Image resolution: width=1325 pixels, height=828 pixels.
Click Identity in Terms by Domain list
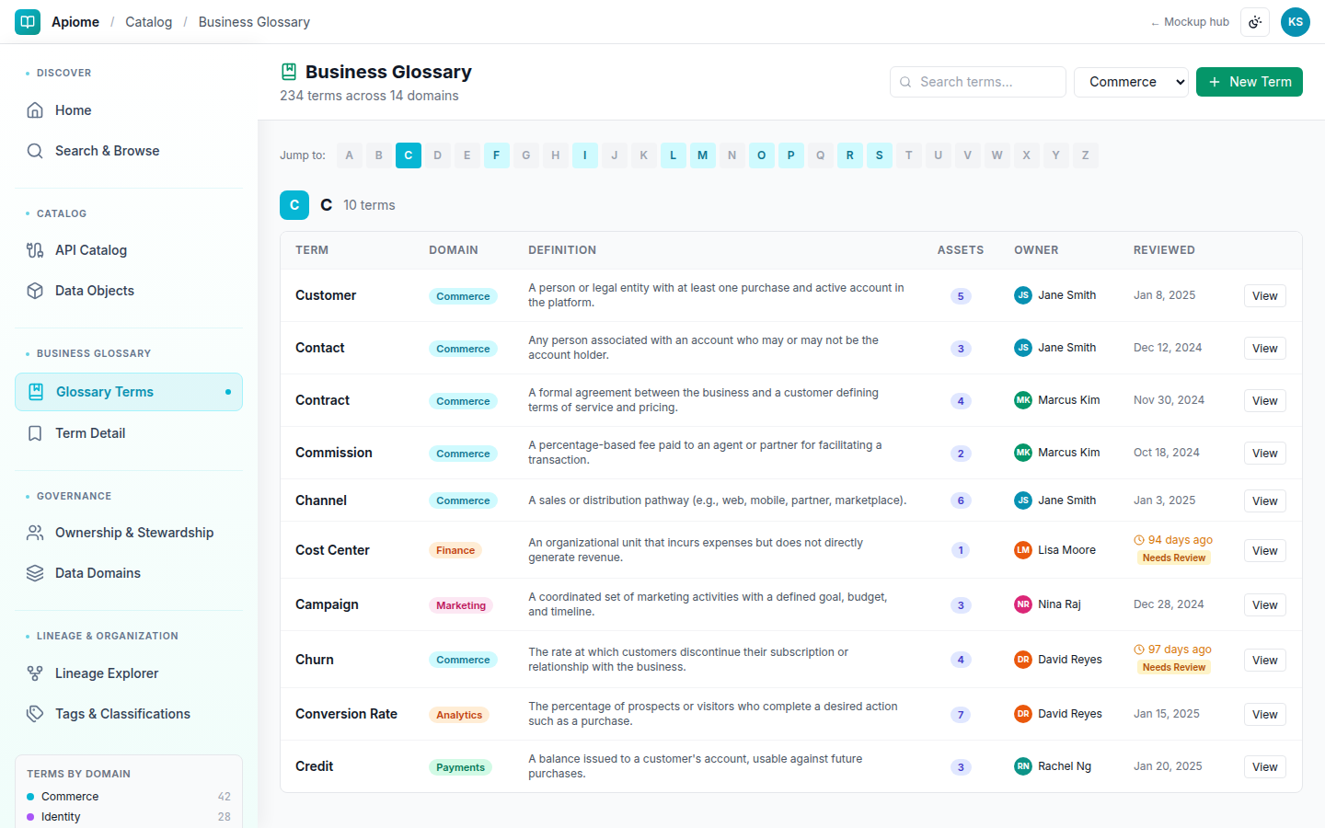coord(129,817)
